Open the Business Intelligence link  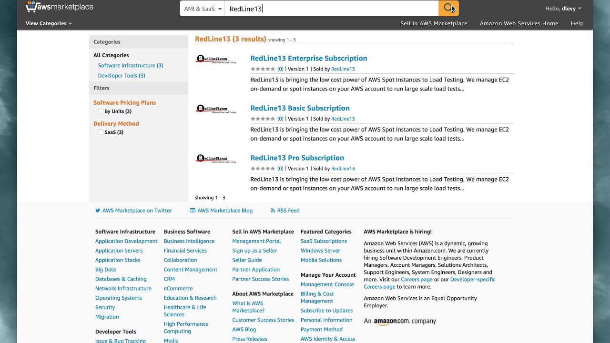[x=189, y=242]
